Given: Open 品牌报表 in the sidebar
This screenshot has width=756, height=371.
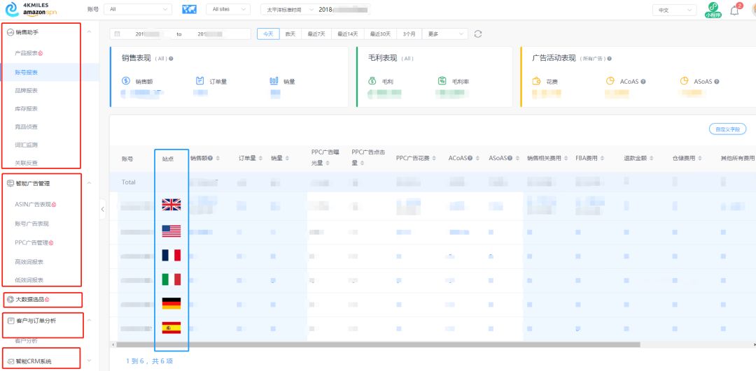Looking at the screenshot, I should pos(27,90).
